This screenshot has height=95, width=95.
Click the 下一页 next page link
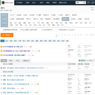coord(92,35)
